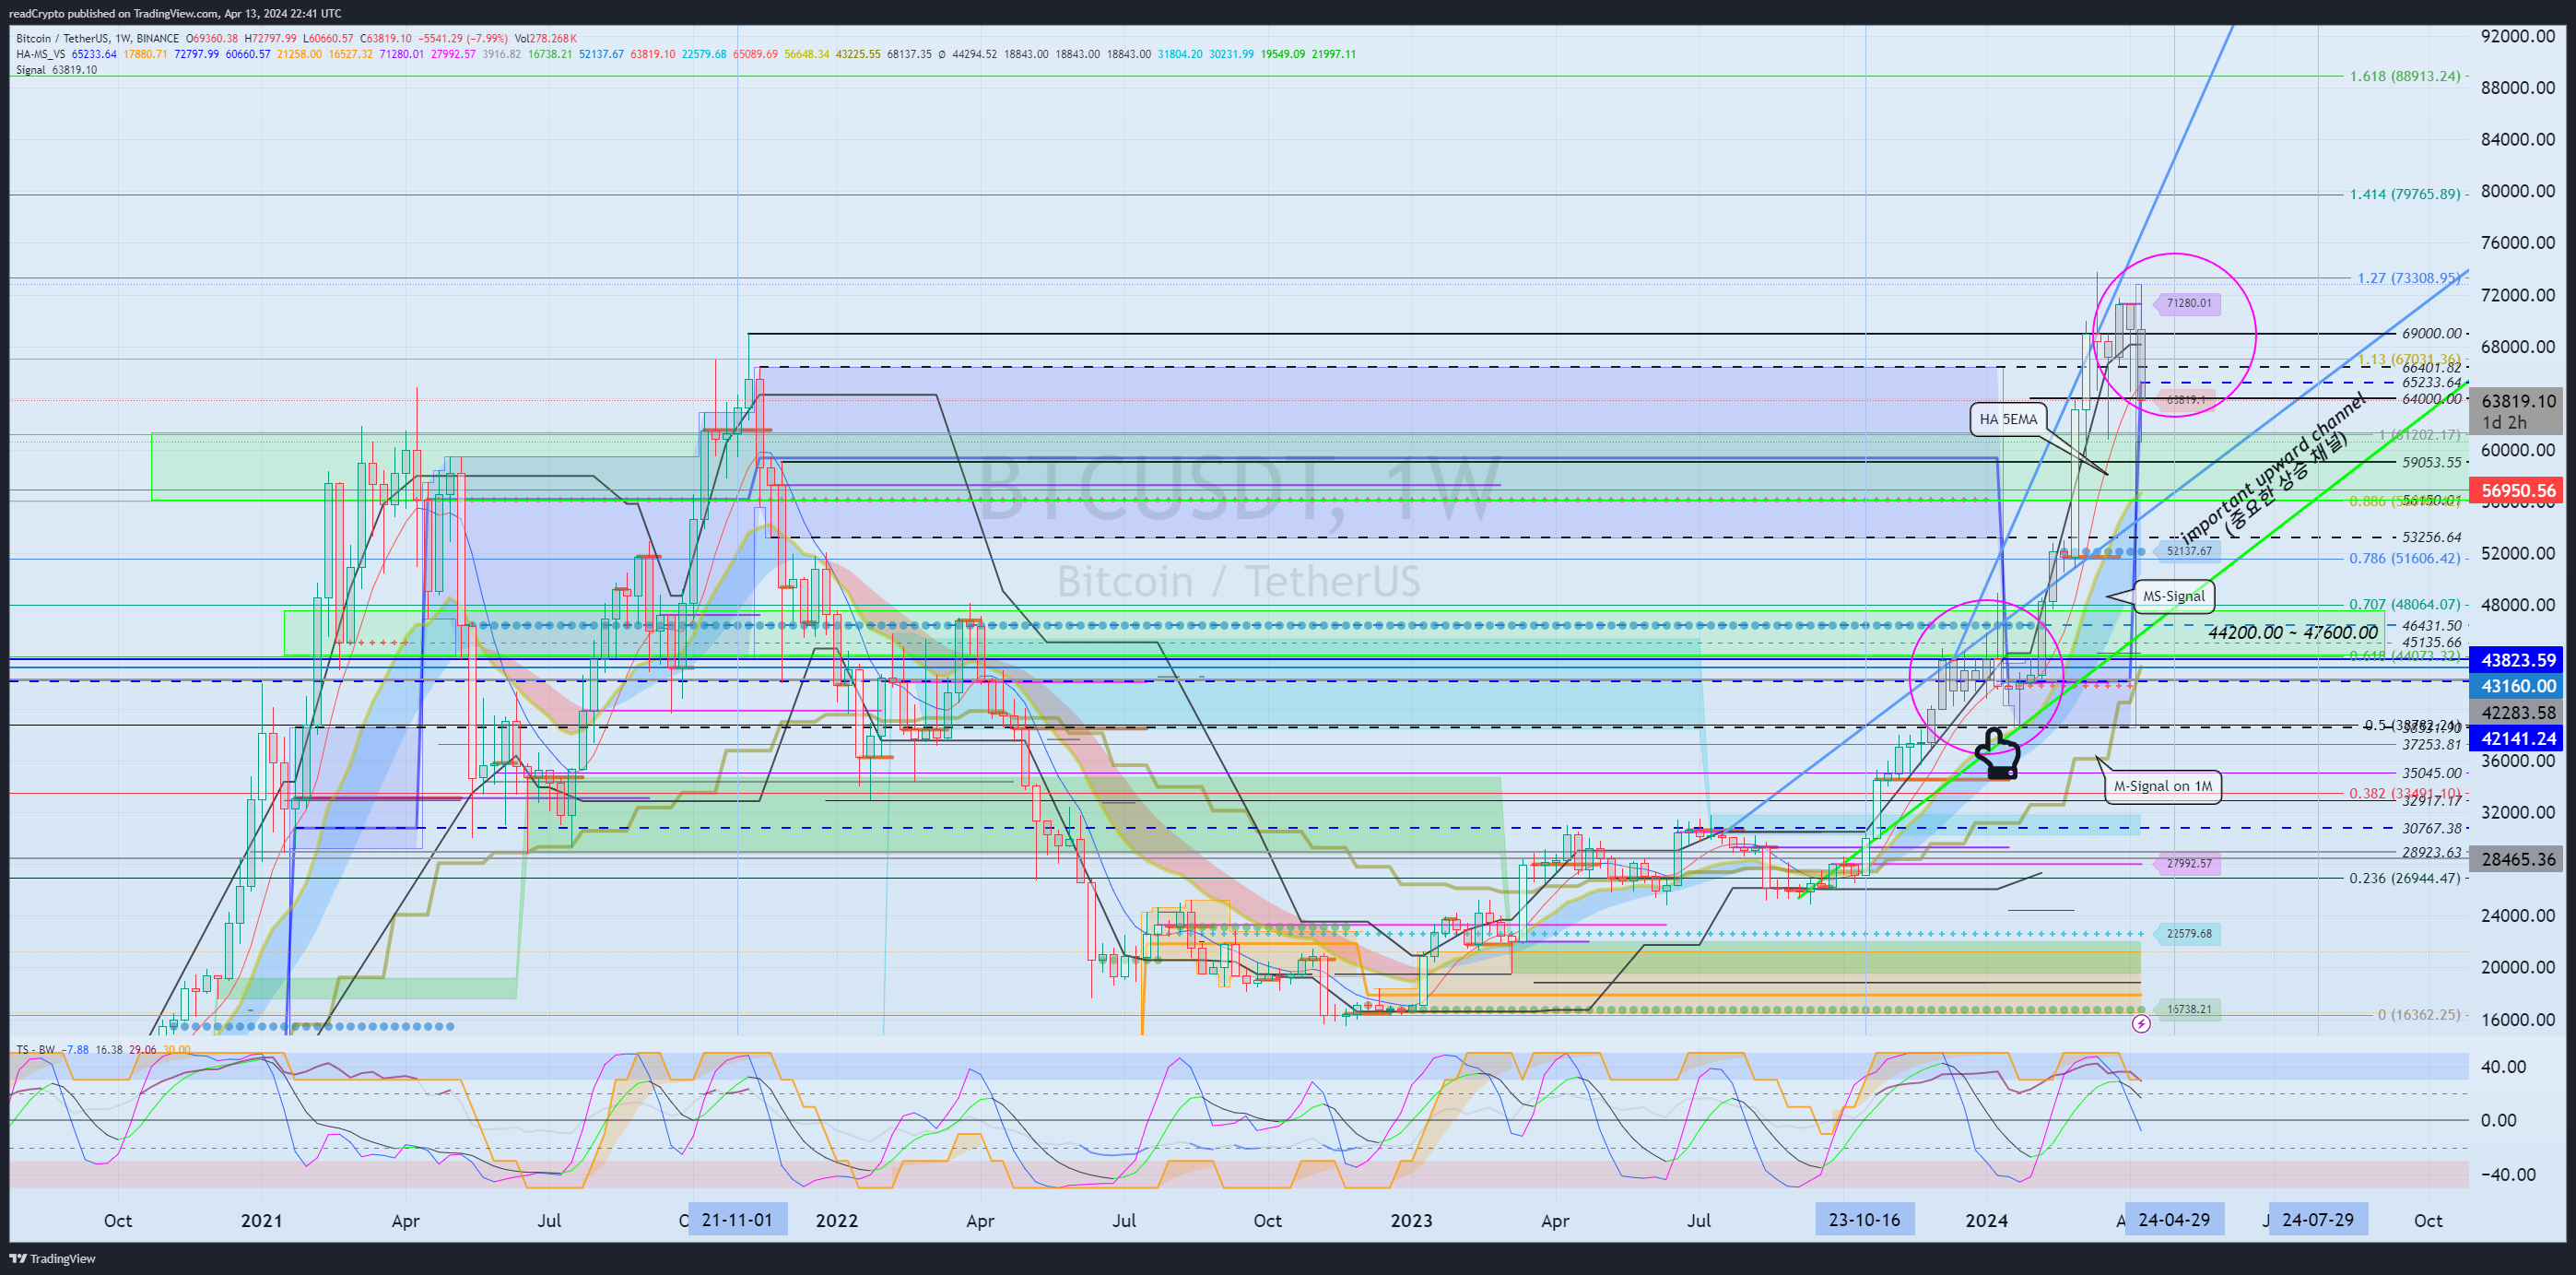
Task: Click the Signal 63819.10 indicator legend
Action: 56,70
